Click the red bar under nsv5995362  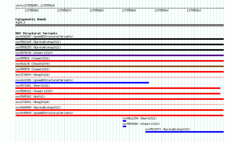tap(119, 99)
